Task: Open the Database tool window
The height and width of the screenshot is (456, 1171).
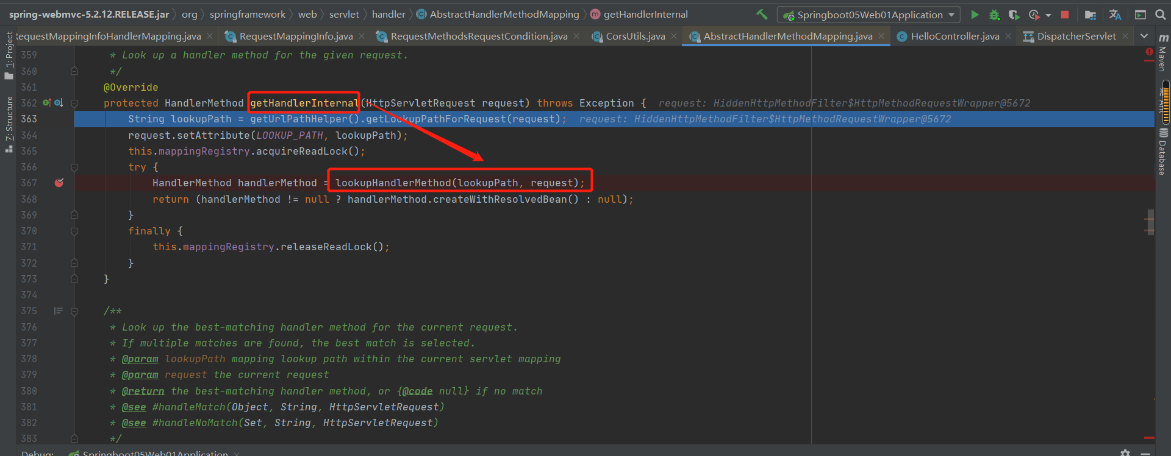Action: click(1163, 151)
